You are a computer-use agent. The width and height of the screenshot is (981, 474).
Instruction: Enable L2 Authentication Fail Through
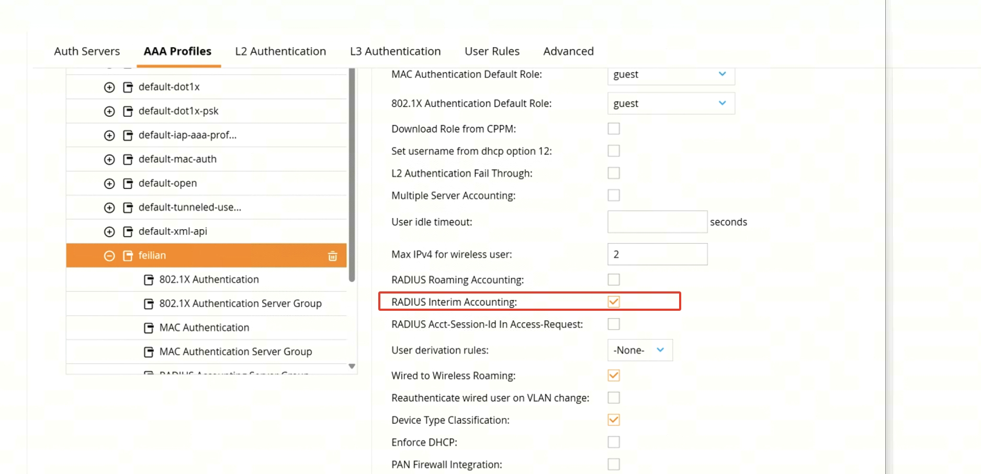614,173
